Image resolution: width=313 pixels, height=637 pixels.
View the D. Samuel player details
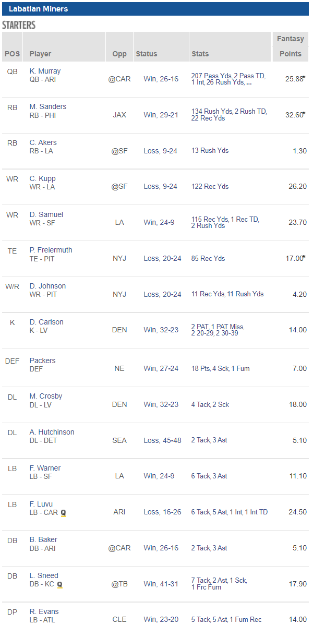(x=46, y=214)
